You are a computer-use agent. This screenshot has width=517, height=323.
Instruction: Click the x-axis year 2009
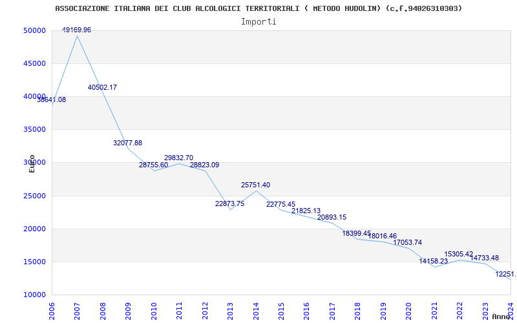click(x=128, y=311)
